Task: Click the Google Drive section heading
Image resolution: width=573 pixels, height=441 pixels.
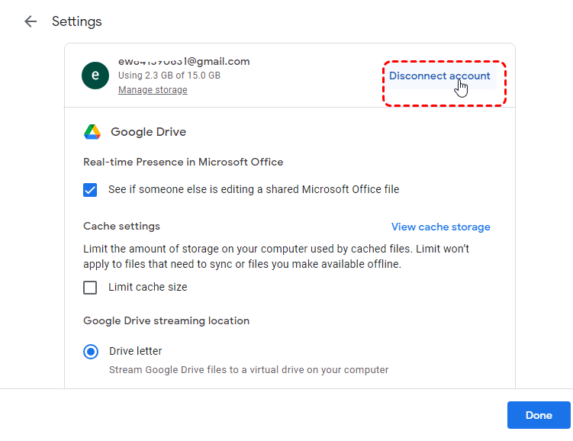Action: (148, 132)
